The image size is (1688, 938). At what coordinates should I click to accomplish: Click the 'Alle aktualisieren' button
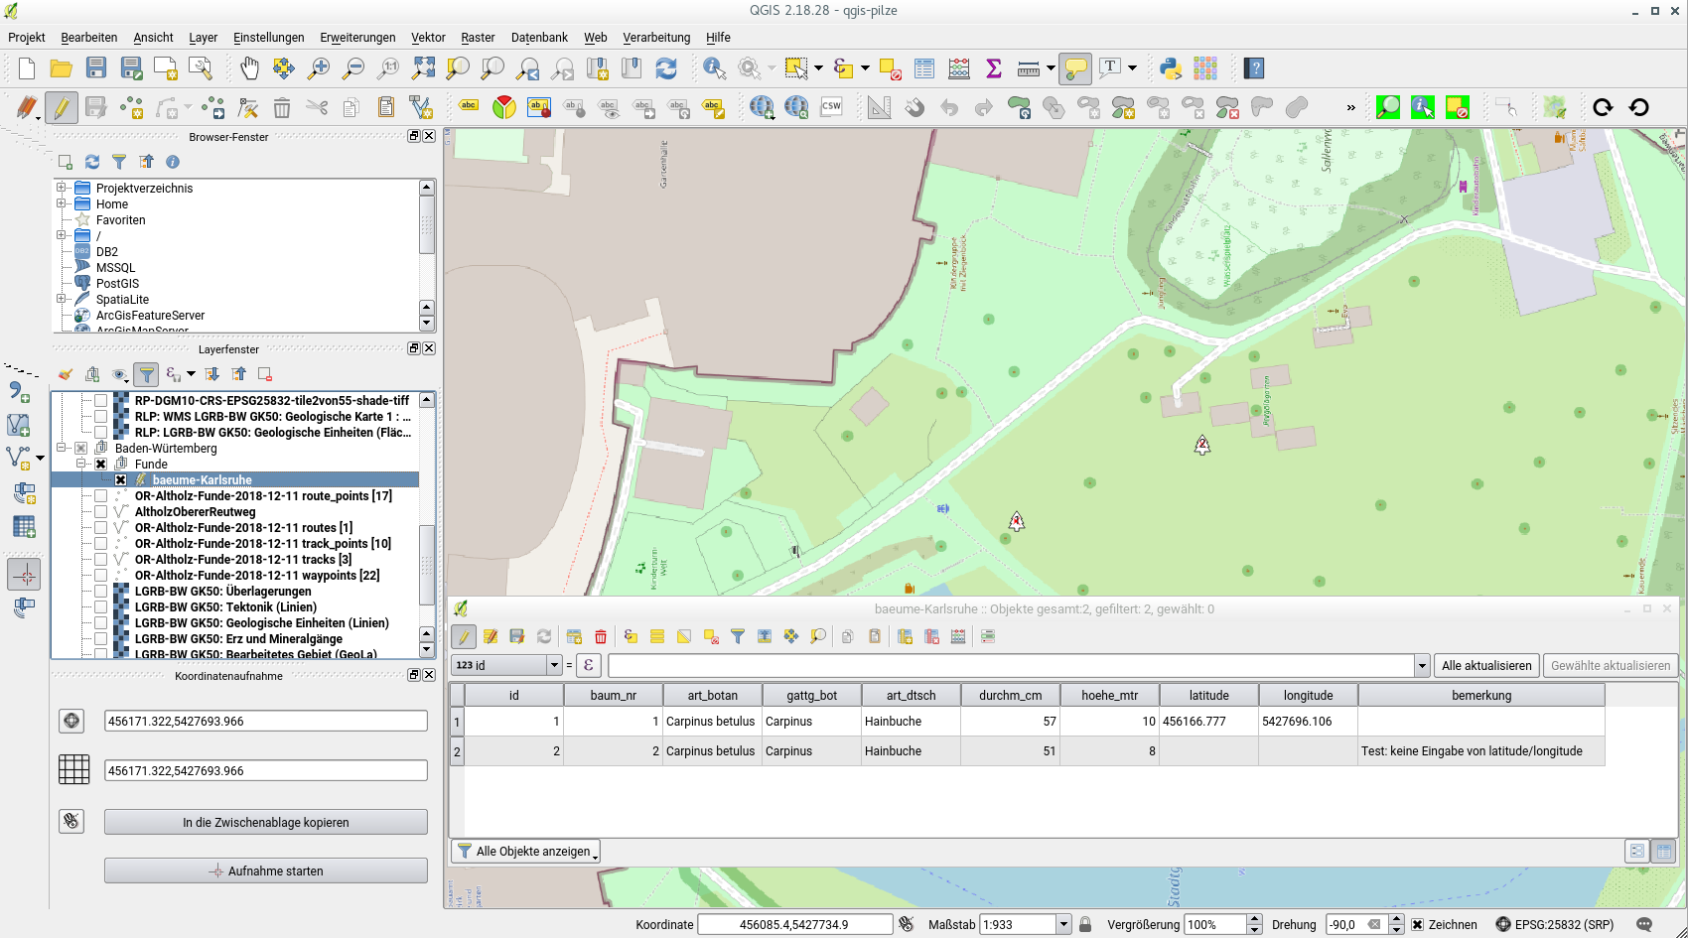(x=1486, y=666)
